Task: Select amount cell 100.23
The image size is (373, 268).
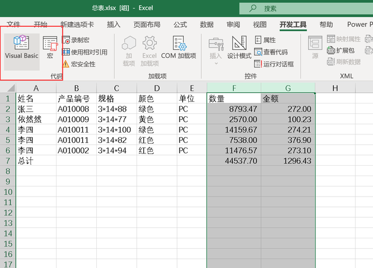Action: pos(288,119)
